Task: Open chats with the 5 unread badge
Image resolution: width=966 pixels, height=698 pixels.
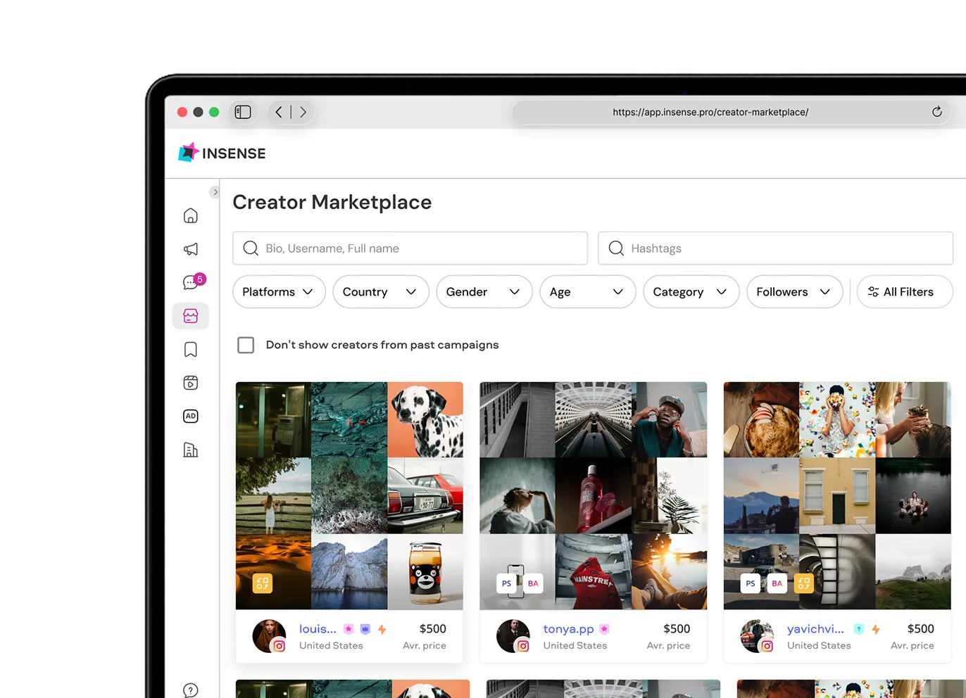Action: point(190,282)
